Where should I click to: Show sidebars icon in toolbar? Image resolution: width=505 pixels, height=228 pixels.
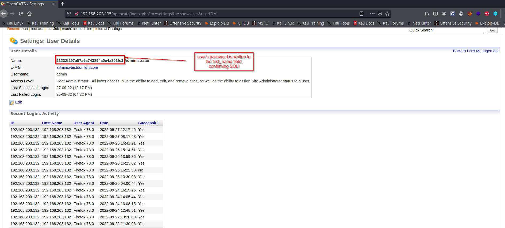[x=435, y=14]
